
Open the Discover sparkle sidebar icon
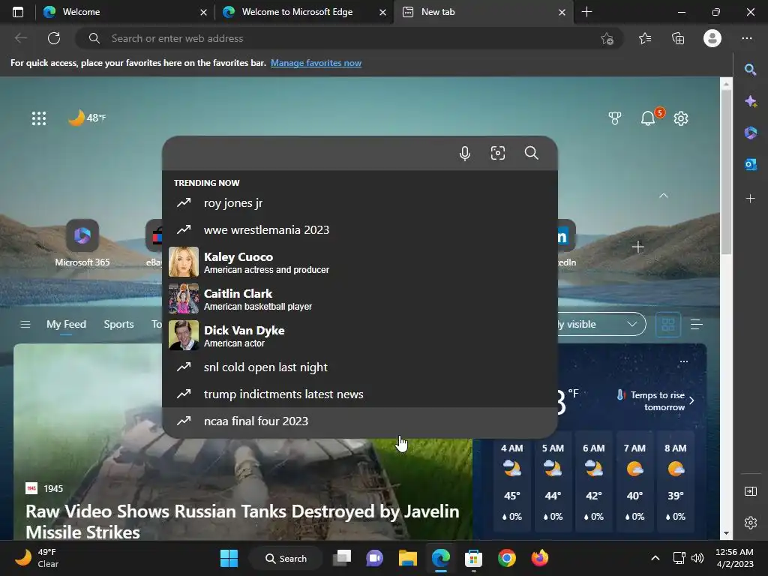click(750, 101)
